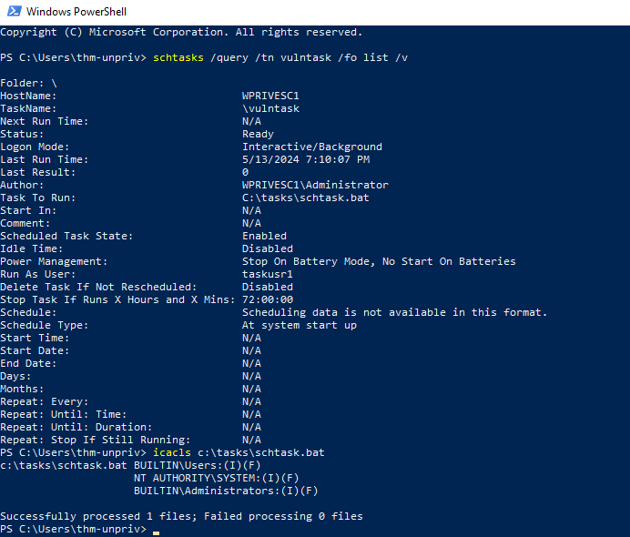The width and height of the screenshot is (630, 537).
Task: Click the 'At system start up' schedule type
Action: click(x=300, y=325)
